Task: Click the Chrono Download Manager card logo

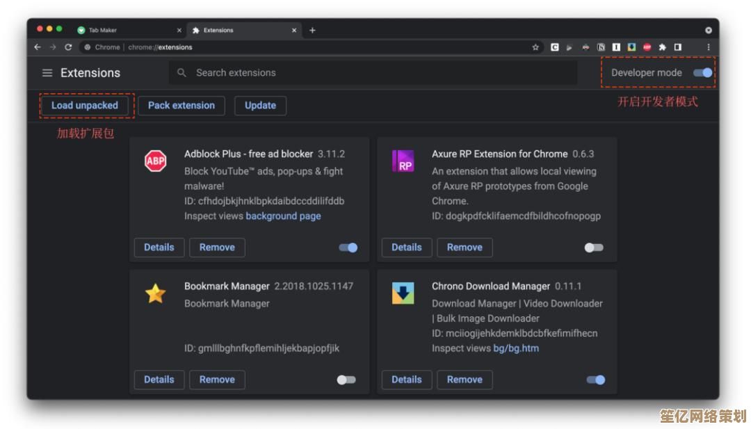Action: click(403, 293)
